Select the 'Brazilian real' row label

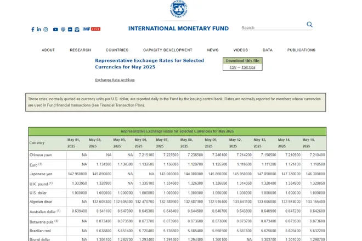coord(40,231)
